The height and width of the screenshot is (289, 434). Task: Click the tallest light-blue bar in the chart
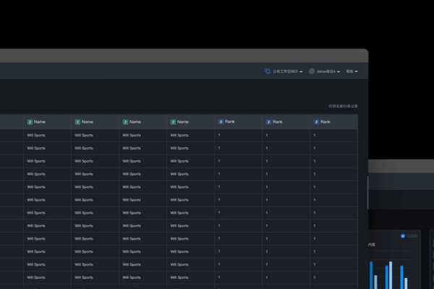391,275
